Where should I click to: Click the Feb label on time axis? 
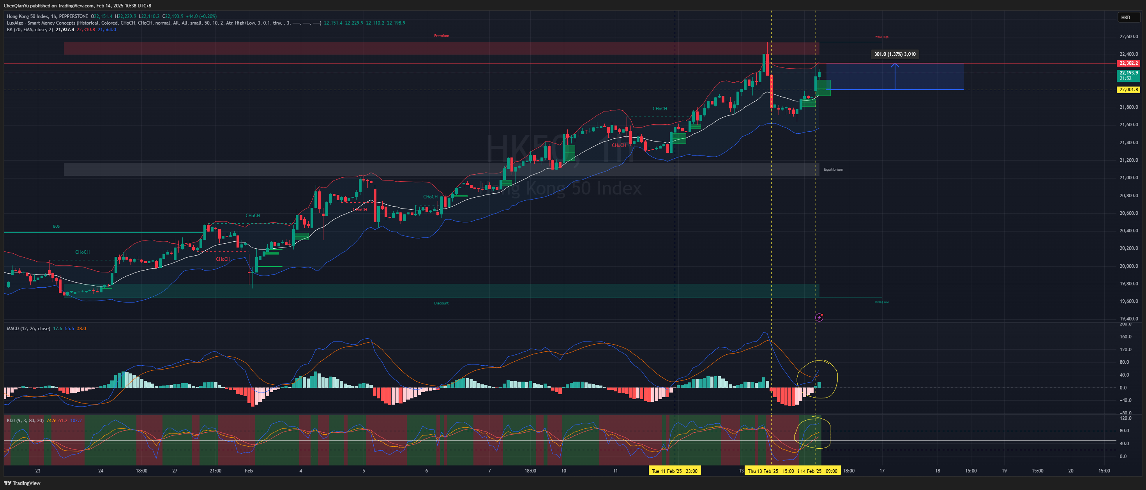pos(249,471)
